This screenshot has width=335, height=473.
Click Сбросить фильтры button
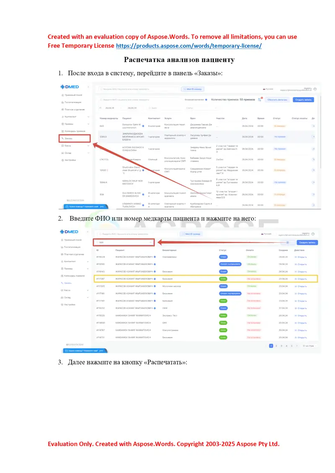click(x=277, y=100)
